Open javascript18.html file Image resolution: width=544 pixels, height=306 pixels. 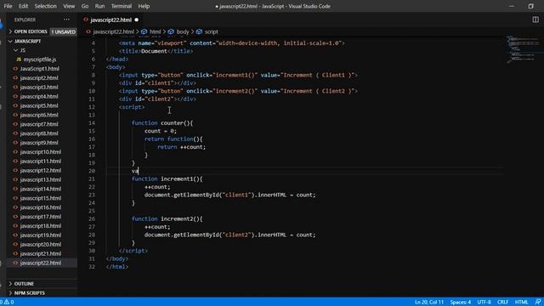click(x=40, y=226)
